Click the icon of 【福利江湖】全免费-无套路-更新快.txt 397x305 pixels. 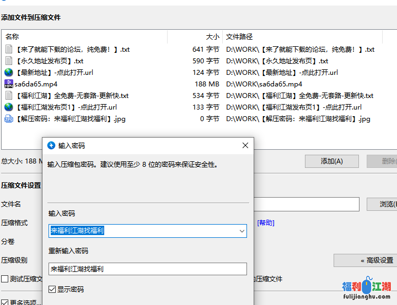9,96
